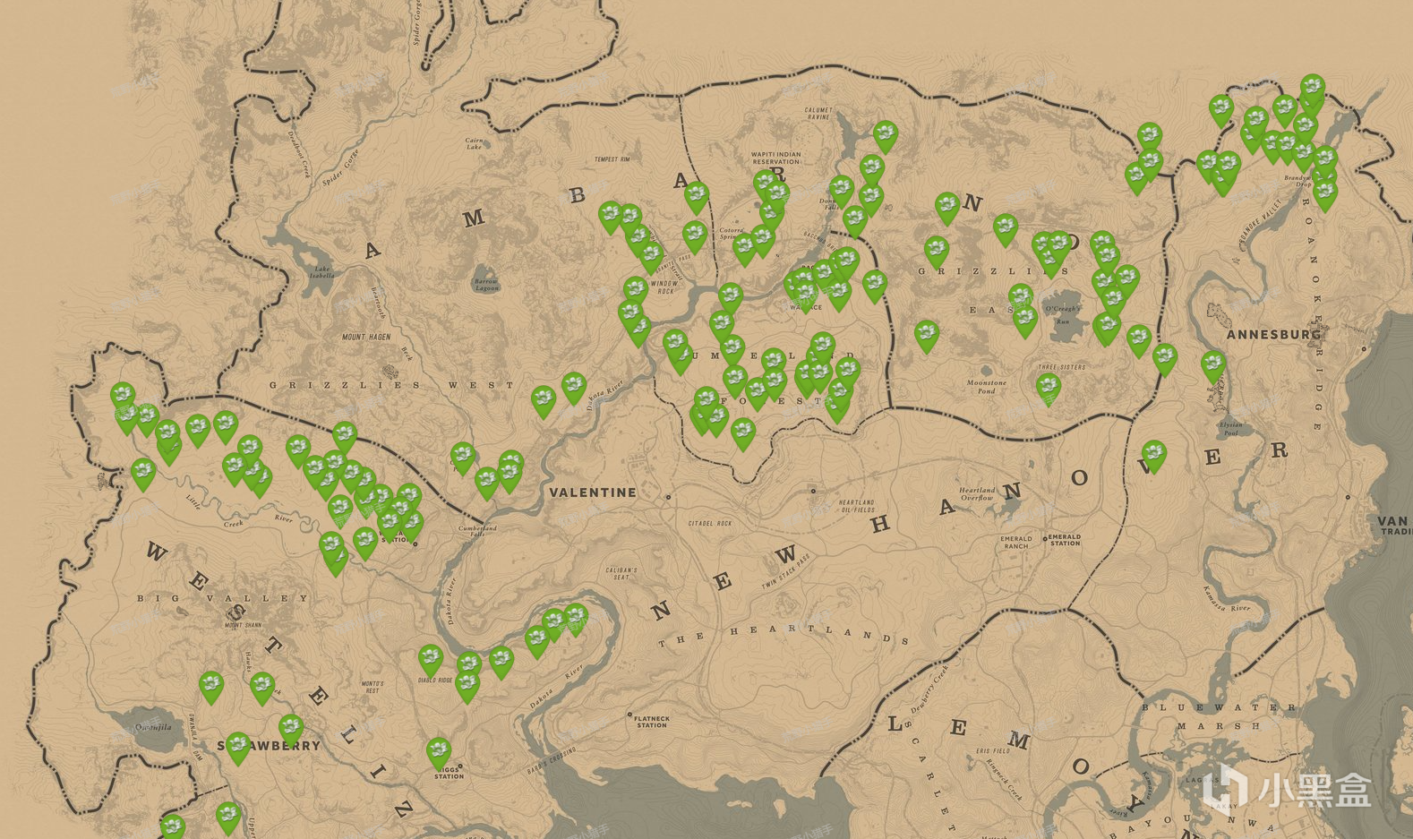The image size is (1413, 839).
Task: Select the green pin between Moonstone Pond and Three Sisters
Action: (1049, 389)
